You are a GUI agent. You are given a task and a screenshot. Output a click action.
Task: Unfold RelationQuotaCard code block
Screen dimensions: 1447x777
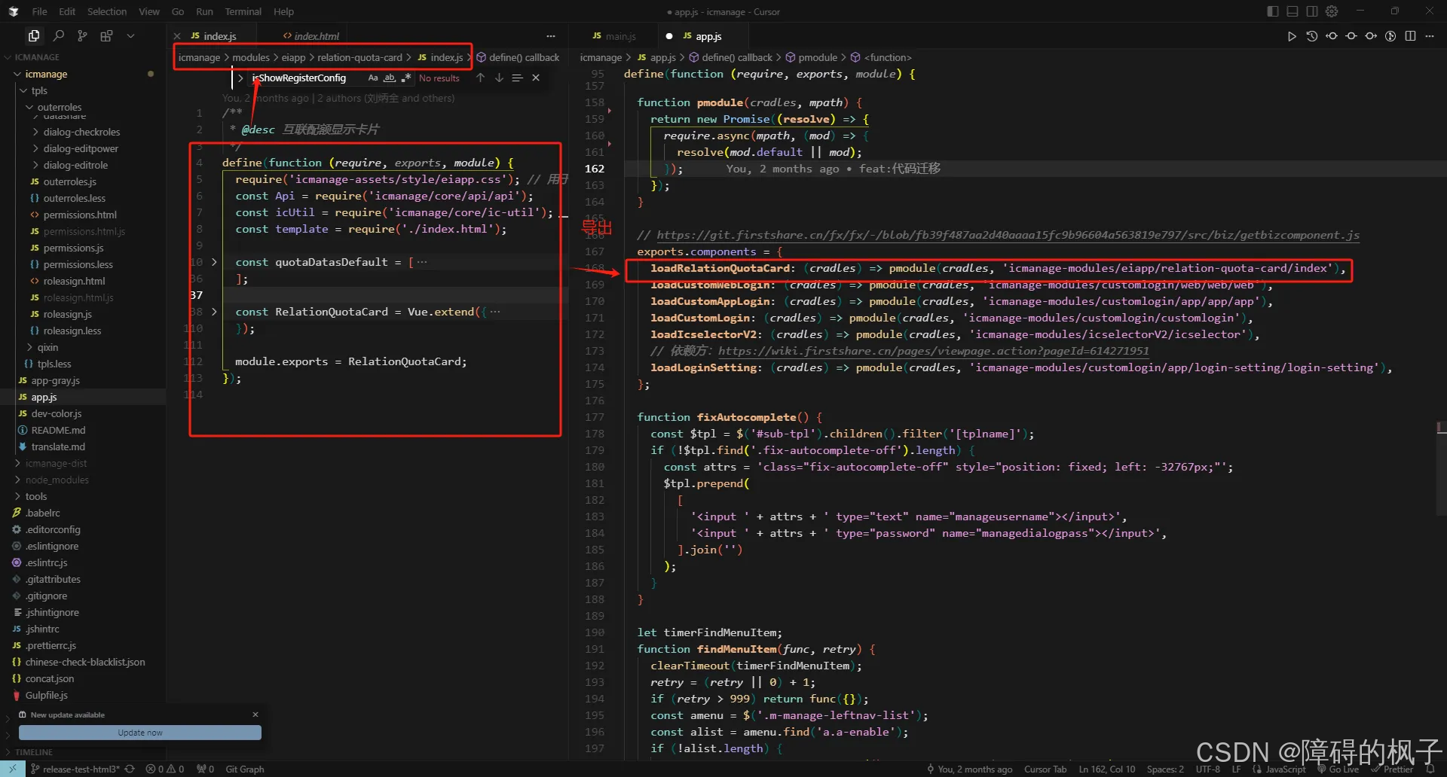(x=214, y=312)
